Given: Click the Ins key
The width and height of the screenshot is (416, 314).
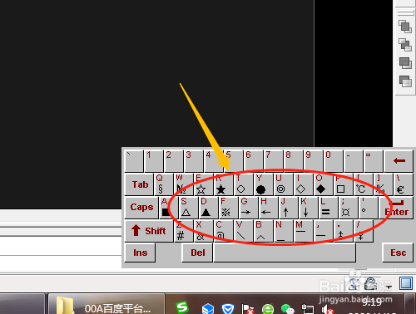Looking at the screenshot, I should (140, 253).
